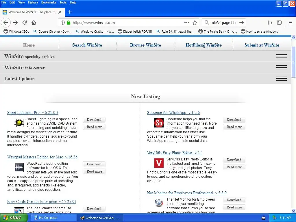Screen dimensions: 296x222
Task: Click the network tray icon near clock
Action: (274, 218)
